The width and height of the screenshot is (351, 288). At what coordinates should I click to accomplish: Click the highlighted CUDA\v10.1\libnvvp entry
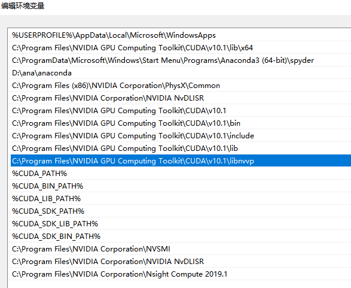tap(181, 160)
